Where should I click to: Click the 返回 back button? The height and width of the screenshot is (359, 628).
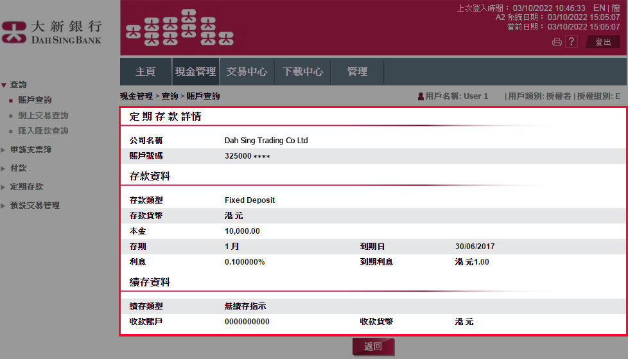click(373, 347)
